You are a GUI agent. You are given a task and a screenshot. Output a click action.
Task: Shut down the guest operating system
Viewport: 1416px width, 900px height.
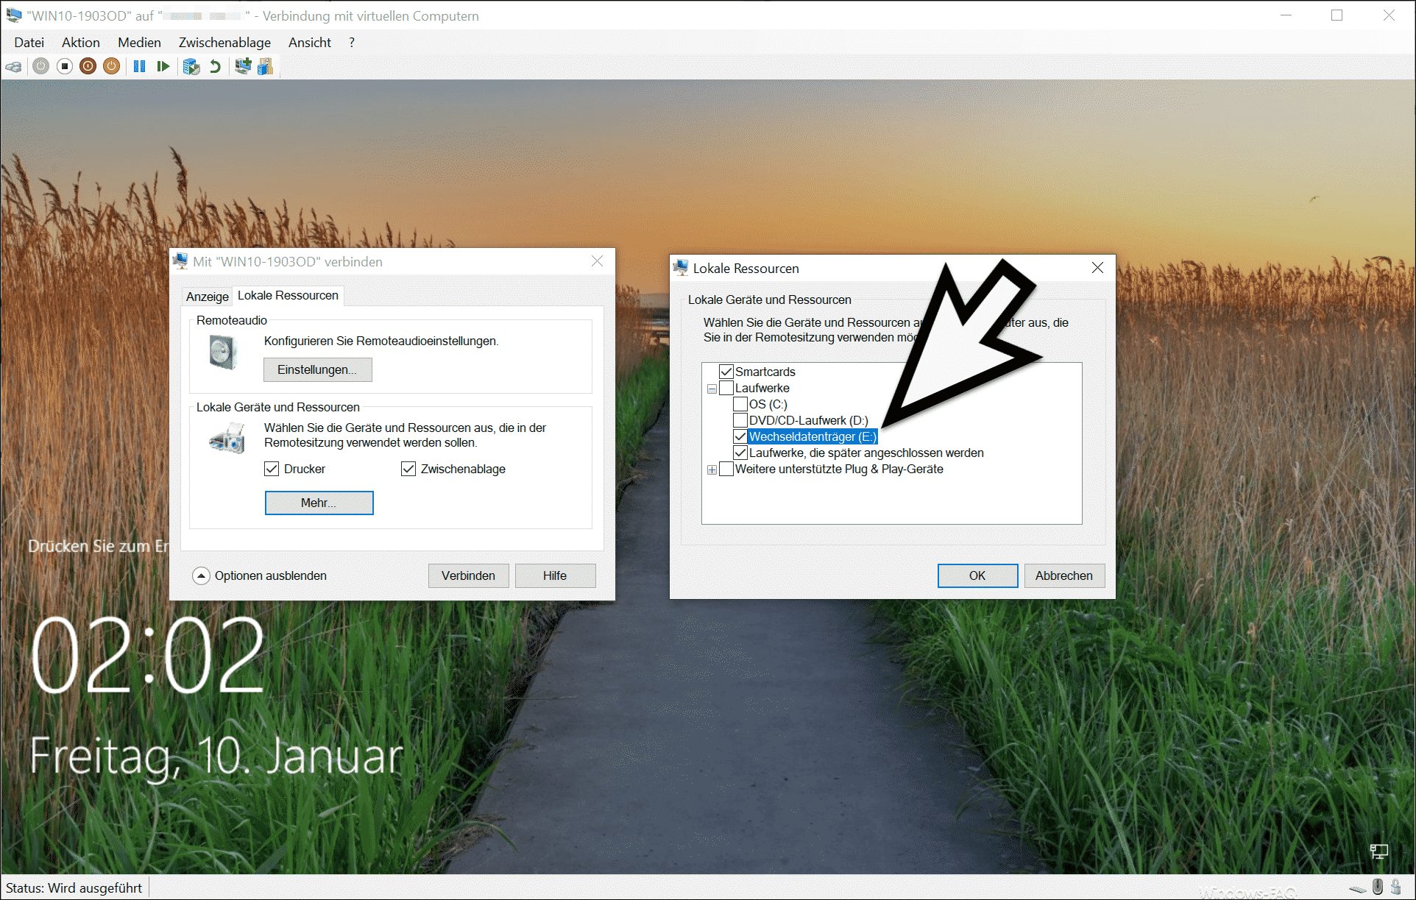click(x=88, y=66)
